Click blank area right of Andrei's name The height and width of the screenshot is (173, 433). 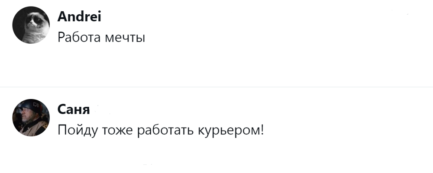[249, 17]
